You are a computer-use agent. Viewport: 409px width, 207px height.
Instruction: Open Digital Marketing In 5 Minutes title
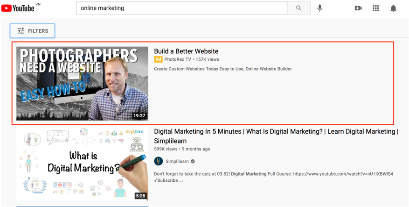(276, 136)
